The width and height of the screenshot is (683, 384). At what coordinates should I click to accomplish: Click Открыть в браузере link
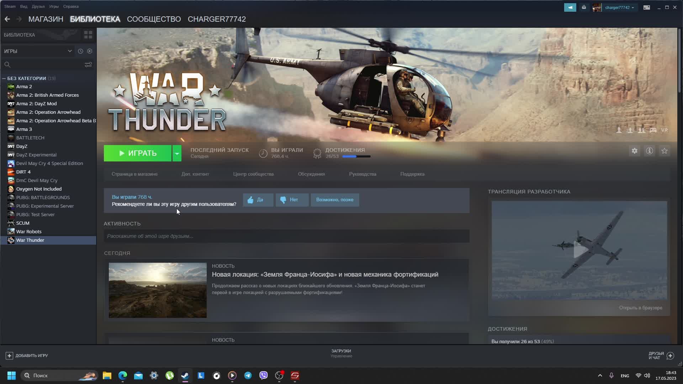point(641,308)
